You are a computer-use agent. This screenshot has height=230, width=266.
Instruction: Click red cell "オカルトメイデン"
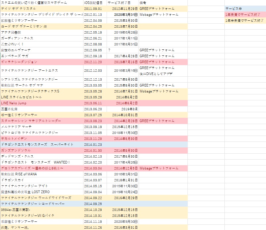tap(42, 139)
